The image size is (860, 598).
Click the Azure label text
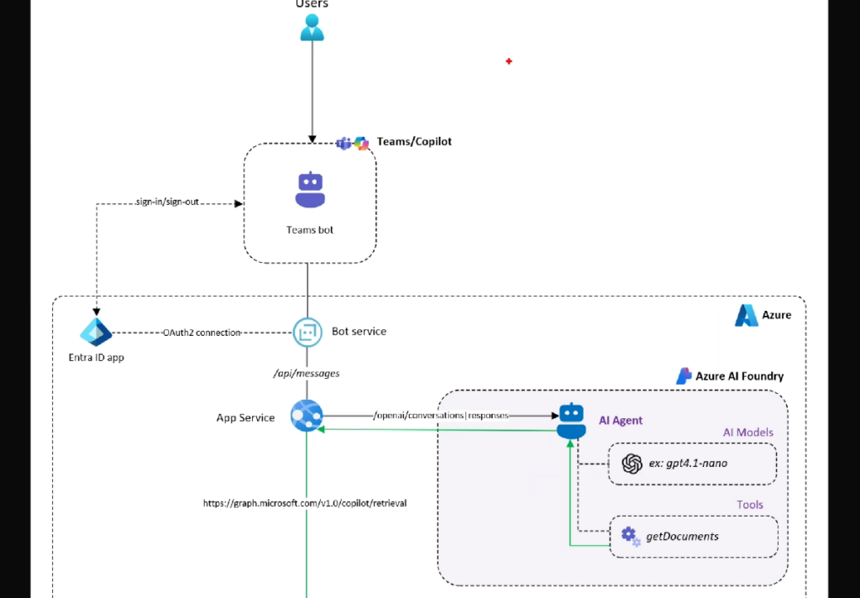click(777, 315)
